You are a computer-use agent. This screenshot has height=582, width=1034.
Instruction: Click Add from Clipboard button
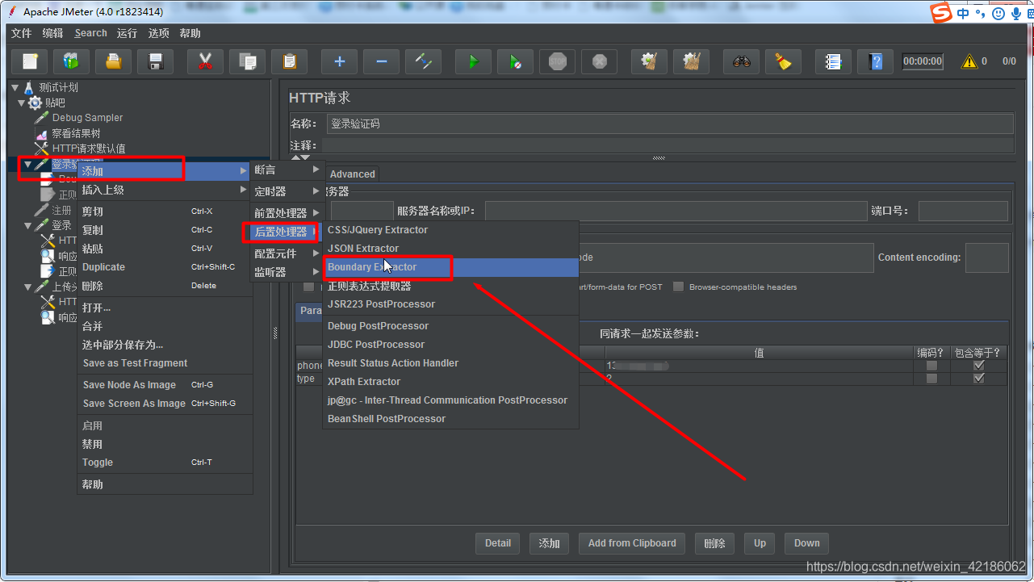[632, 543]
